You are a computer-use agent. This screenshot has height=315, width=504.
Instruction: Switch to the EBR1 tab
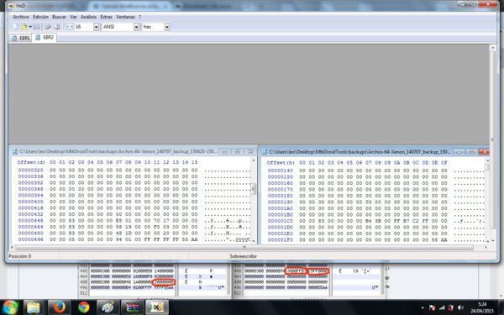(20, 38)
